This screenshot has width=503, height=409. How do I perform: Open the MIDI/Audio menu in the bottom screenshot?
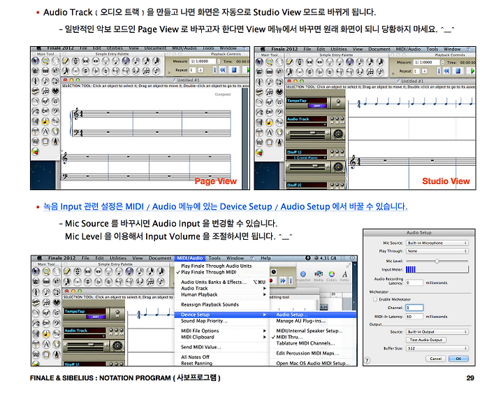click(x=189, y=258)
